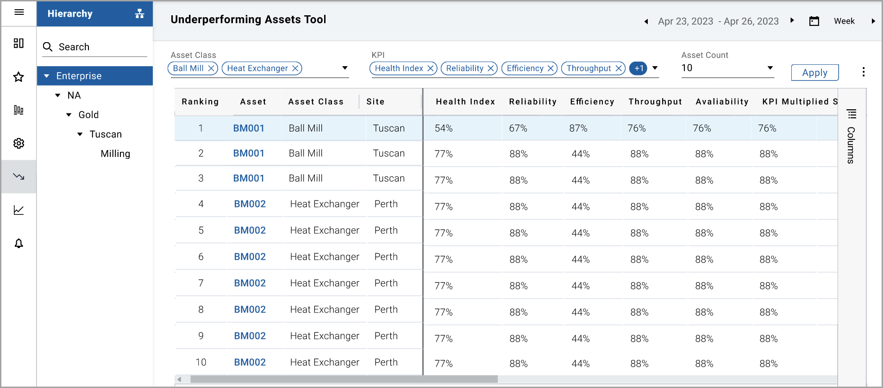The width and height of the screenshot is (883, 388).
Task: Click the Apply button
Action: [x=814, y=73]
